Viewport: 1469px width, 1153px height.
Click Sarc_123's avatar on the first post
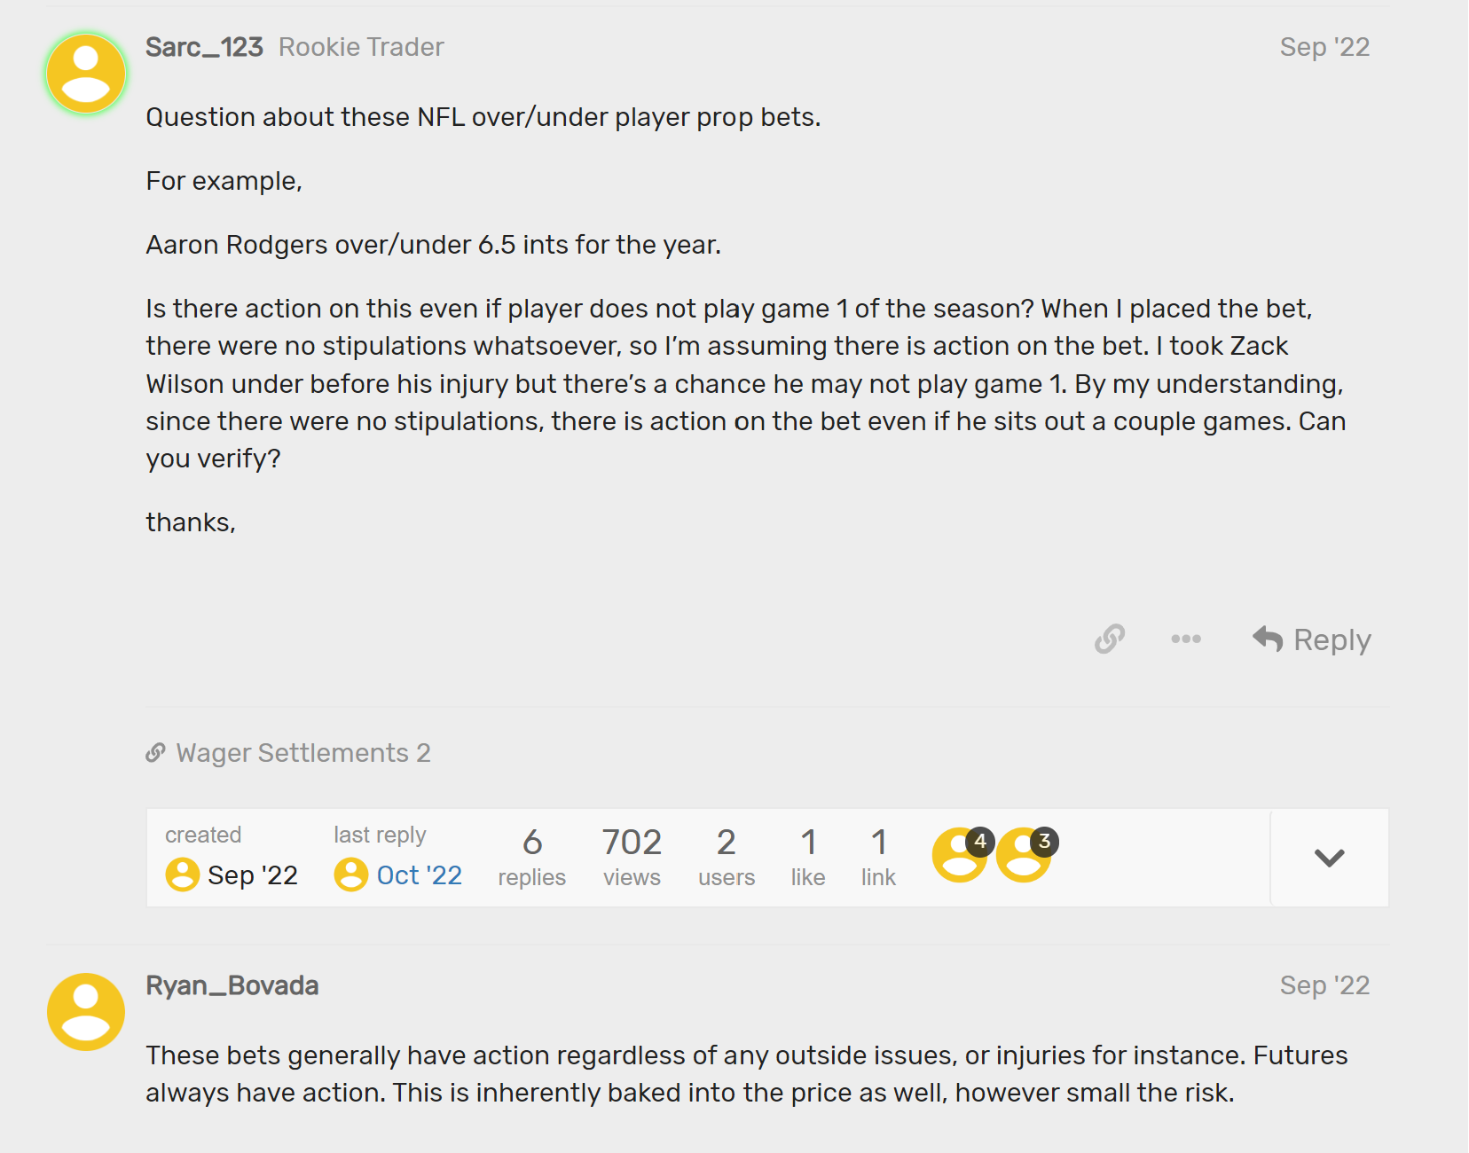pyautogui.click(x=86, y=74)
